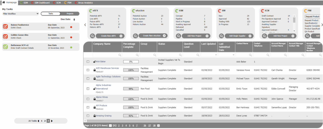The image size is (323, 129).
Task: Switch the toggle to Projects
Action: point(70,13)
